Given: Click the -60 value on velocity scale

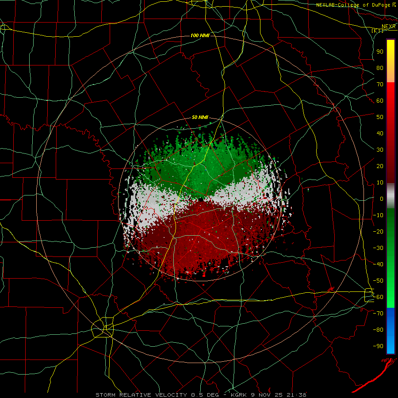Looking at the screenshot, I should 378,297.
